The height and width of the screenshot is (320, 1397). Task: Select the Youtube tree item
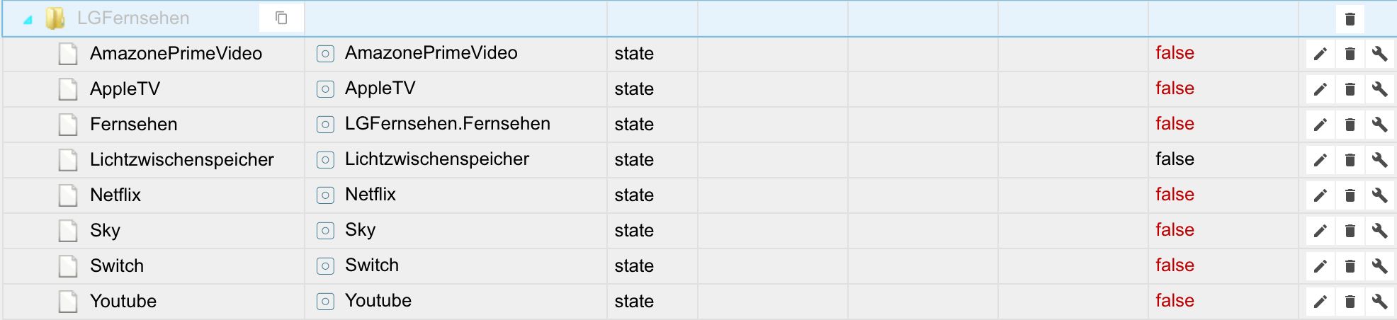123,301
